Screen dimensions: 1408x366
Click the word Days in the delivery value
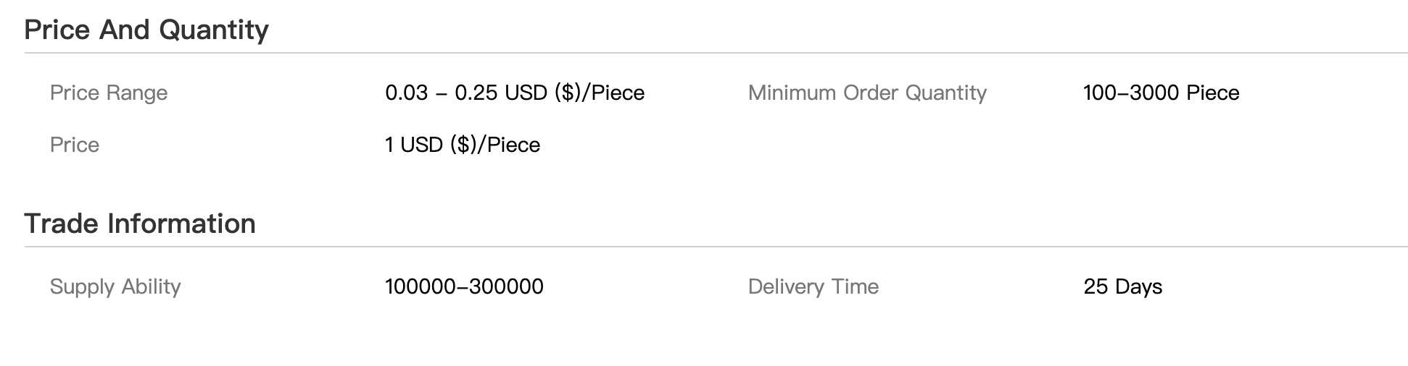coord(1139,287)
